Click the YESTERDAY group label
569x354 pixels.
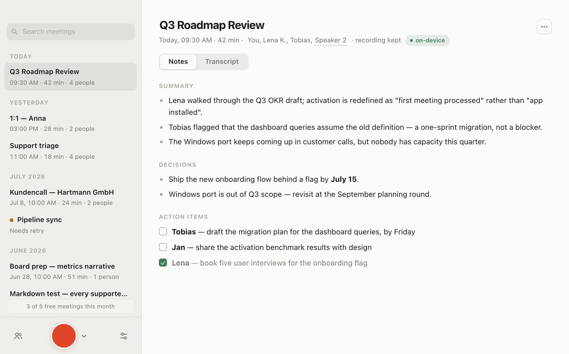click(29, 103)
